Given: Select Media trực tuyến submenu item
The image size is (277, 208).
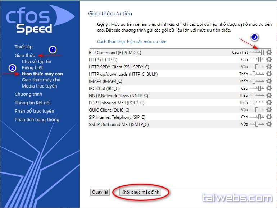Looking at the screenshot, I should pyautogui.click(x=39, y=86).
